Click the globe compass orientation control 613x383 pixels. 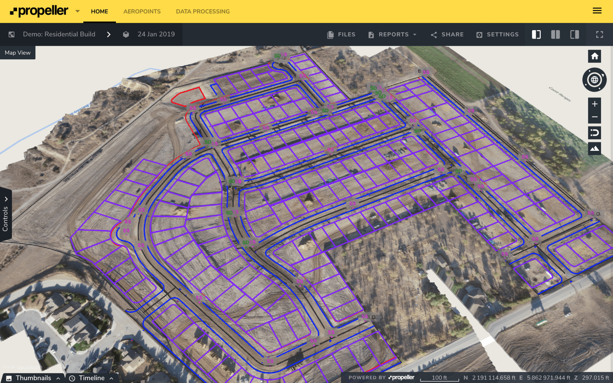click(x=595, y=80)
